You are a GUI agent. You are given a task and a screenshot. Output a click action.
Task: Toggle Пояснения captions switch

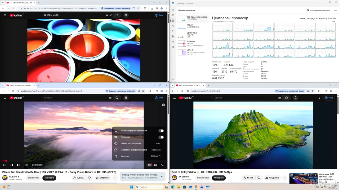pyautogui.click(x=161, y=137)
